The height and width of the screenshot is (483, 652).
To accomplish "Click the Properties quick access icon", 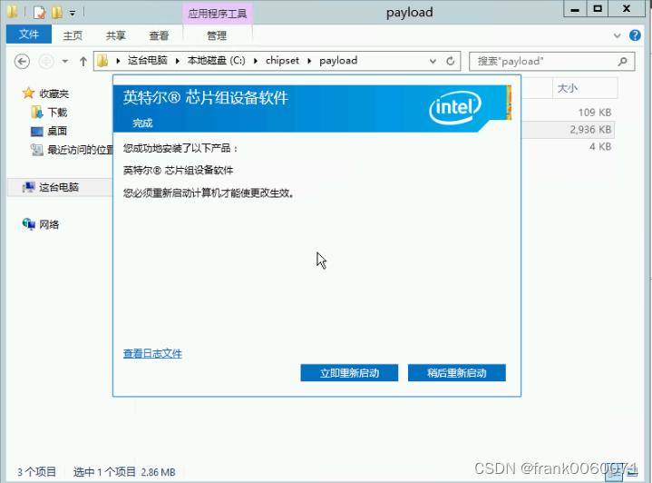I will pyautogui.click(x=39, y=13).
